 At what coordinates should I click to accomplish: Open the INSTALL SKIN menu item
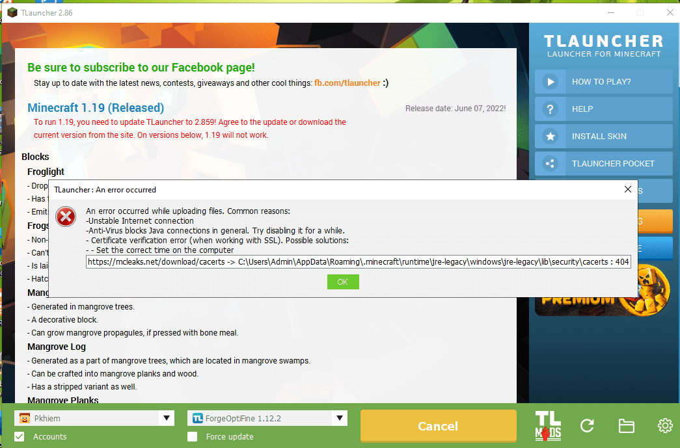point(604,136)
